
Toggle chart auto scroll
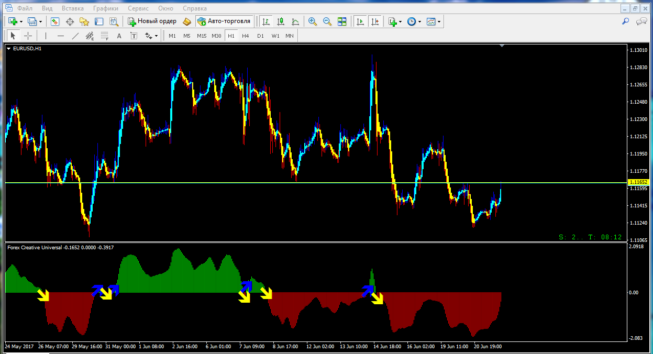360,21
